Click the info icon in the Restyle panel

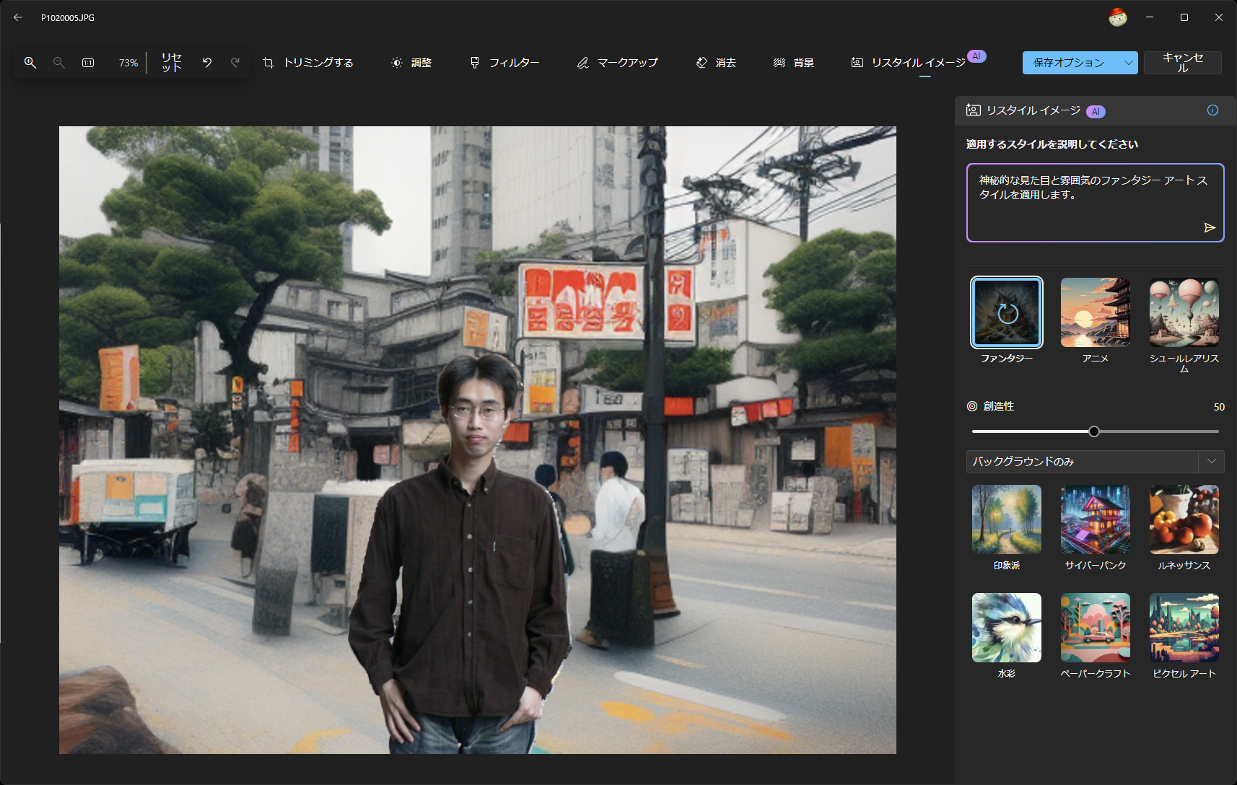[1212, 110]
